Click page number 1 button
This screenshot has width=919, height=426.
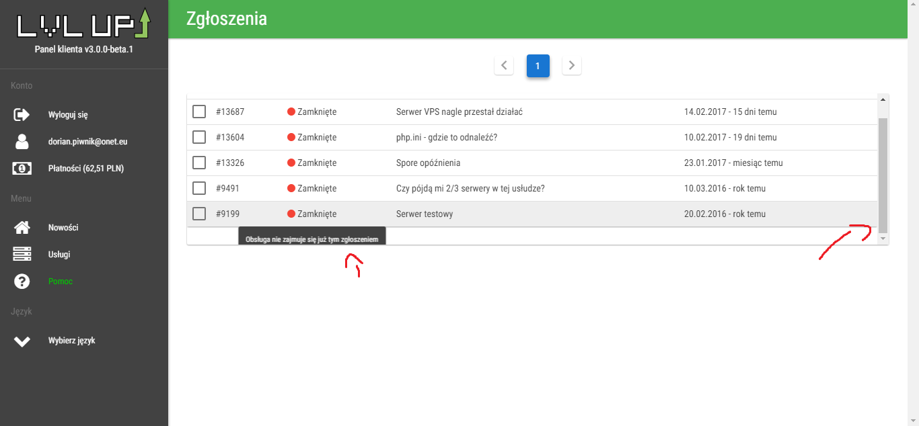538,66
